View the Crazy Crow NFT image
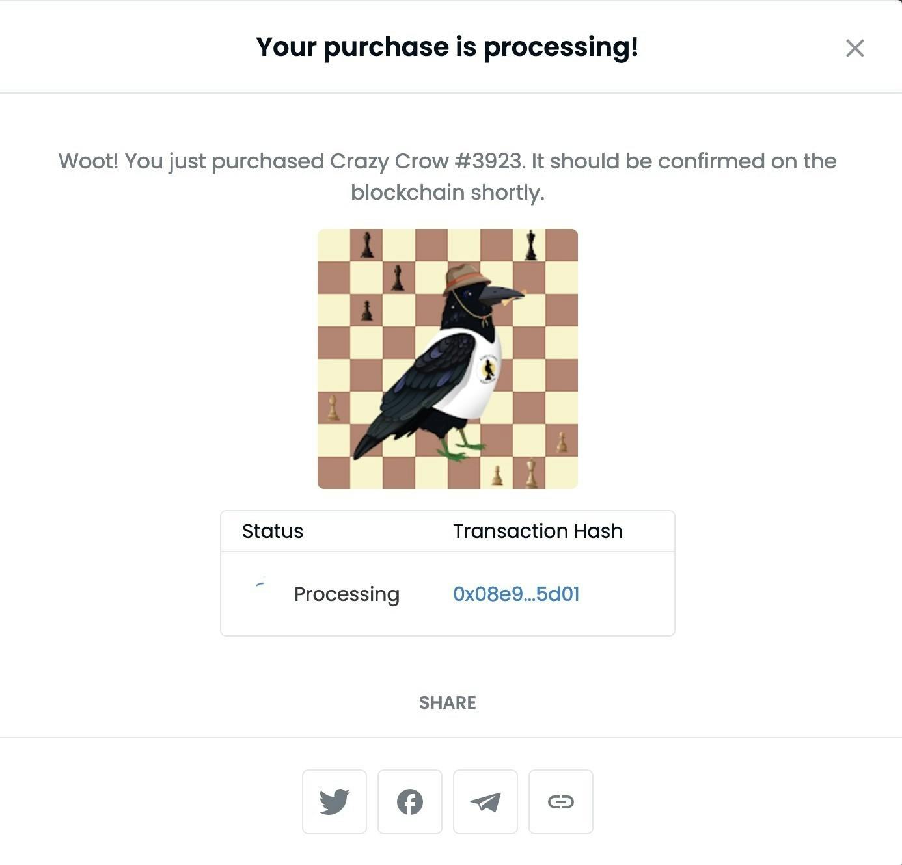The image size is (902, 865). click(x=448, y=359)
